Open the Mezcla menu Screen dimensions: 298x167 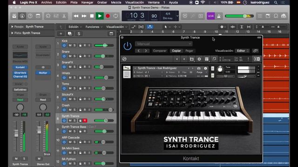[x=116, y=2]
